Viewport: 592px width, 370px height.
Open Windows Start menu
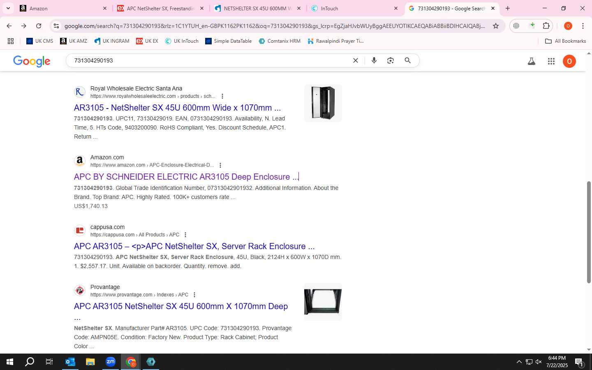point(10,362)
